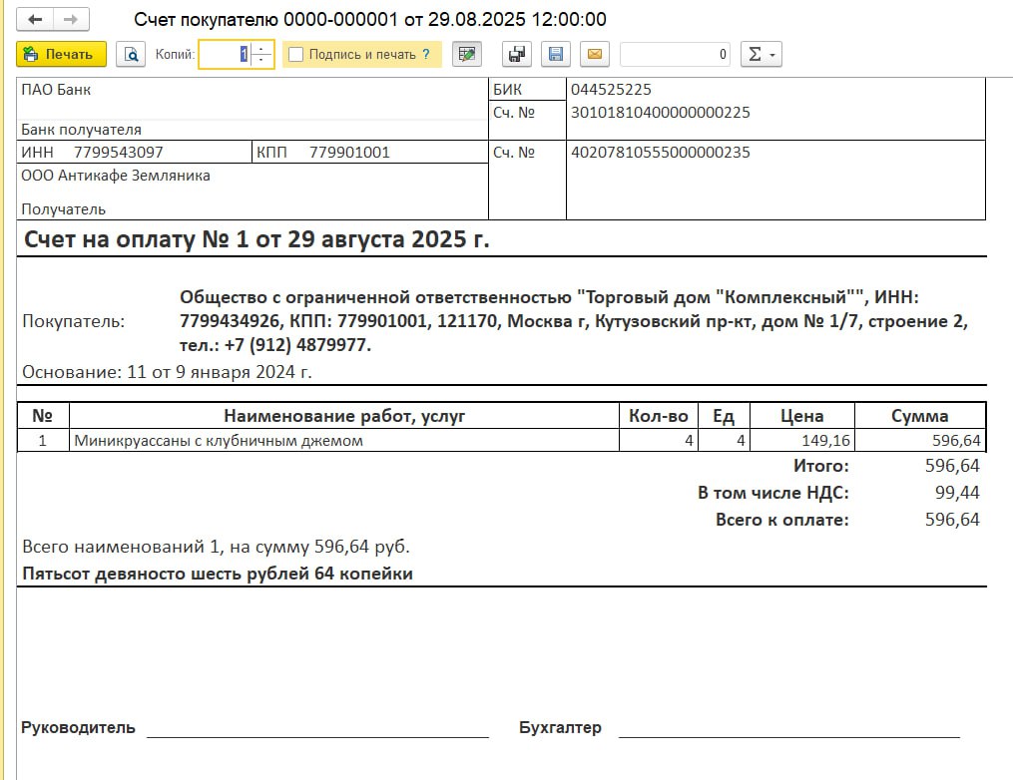Screen dimensions: 1013x780
Task: Toggle edit mode pencil icon
Action: pos(466,54)
